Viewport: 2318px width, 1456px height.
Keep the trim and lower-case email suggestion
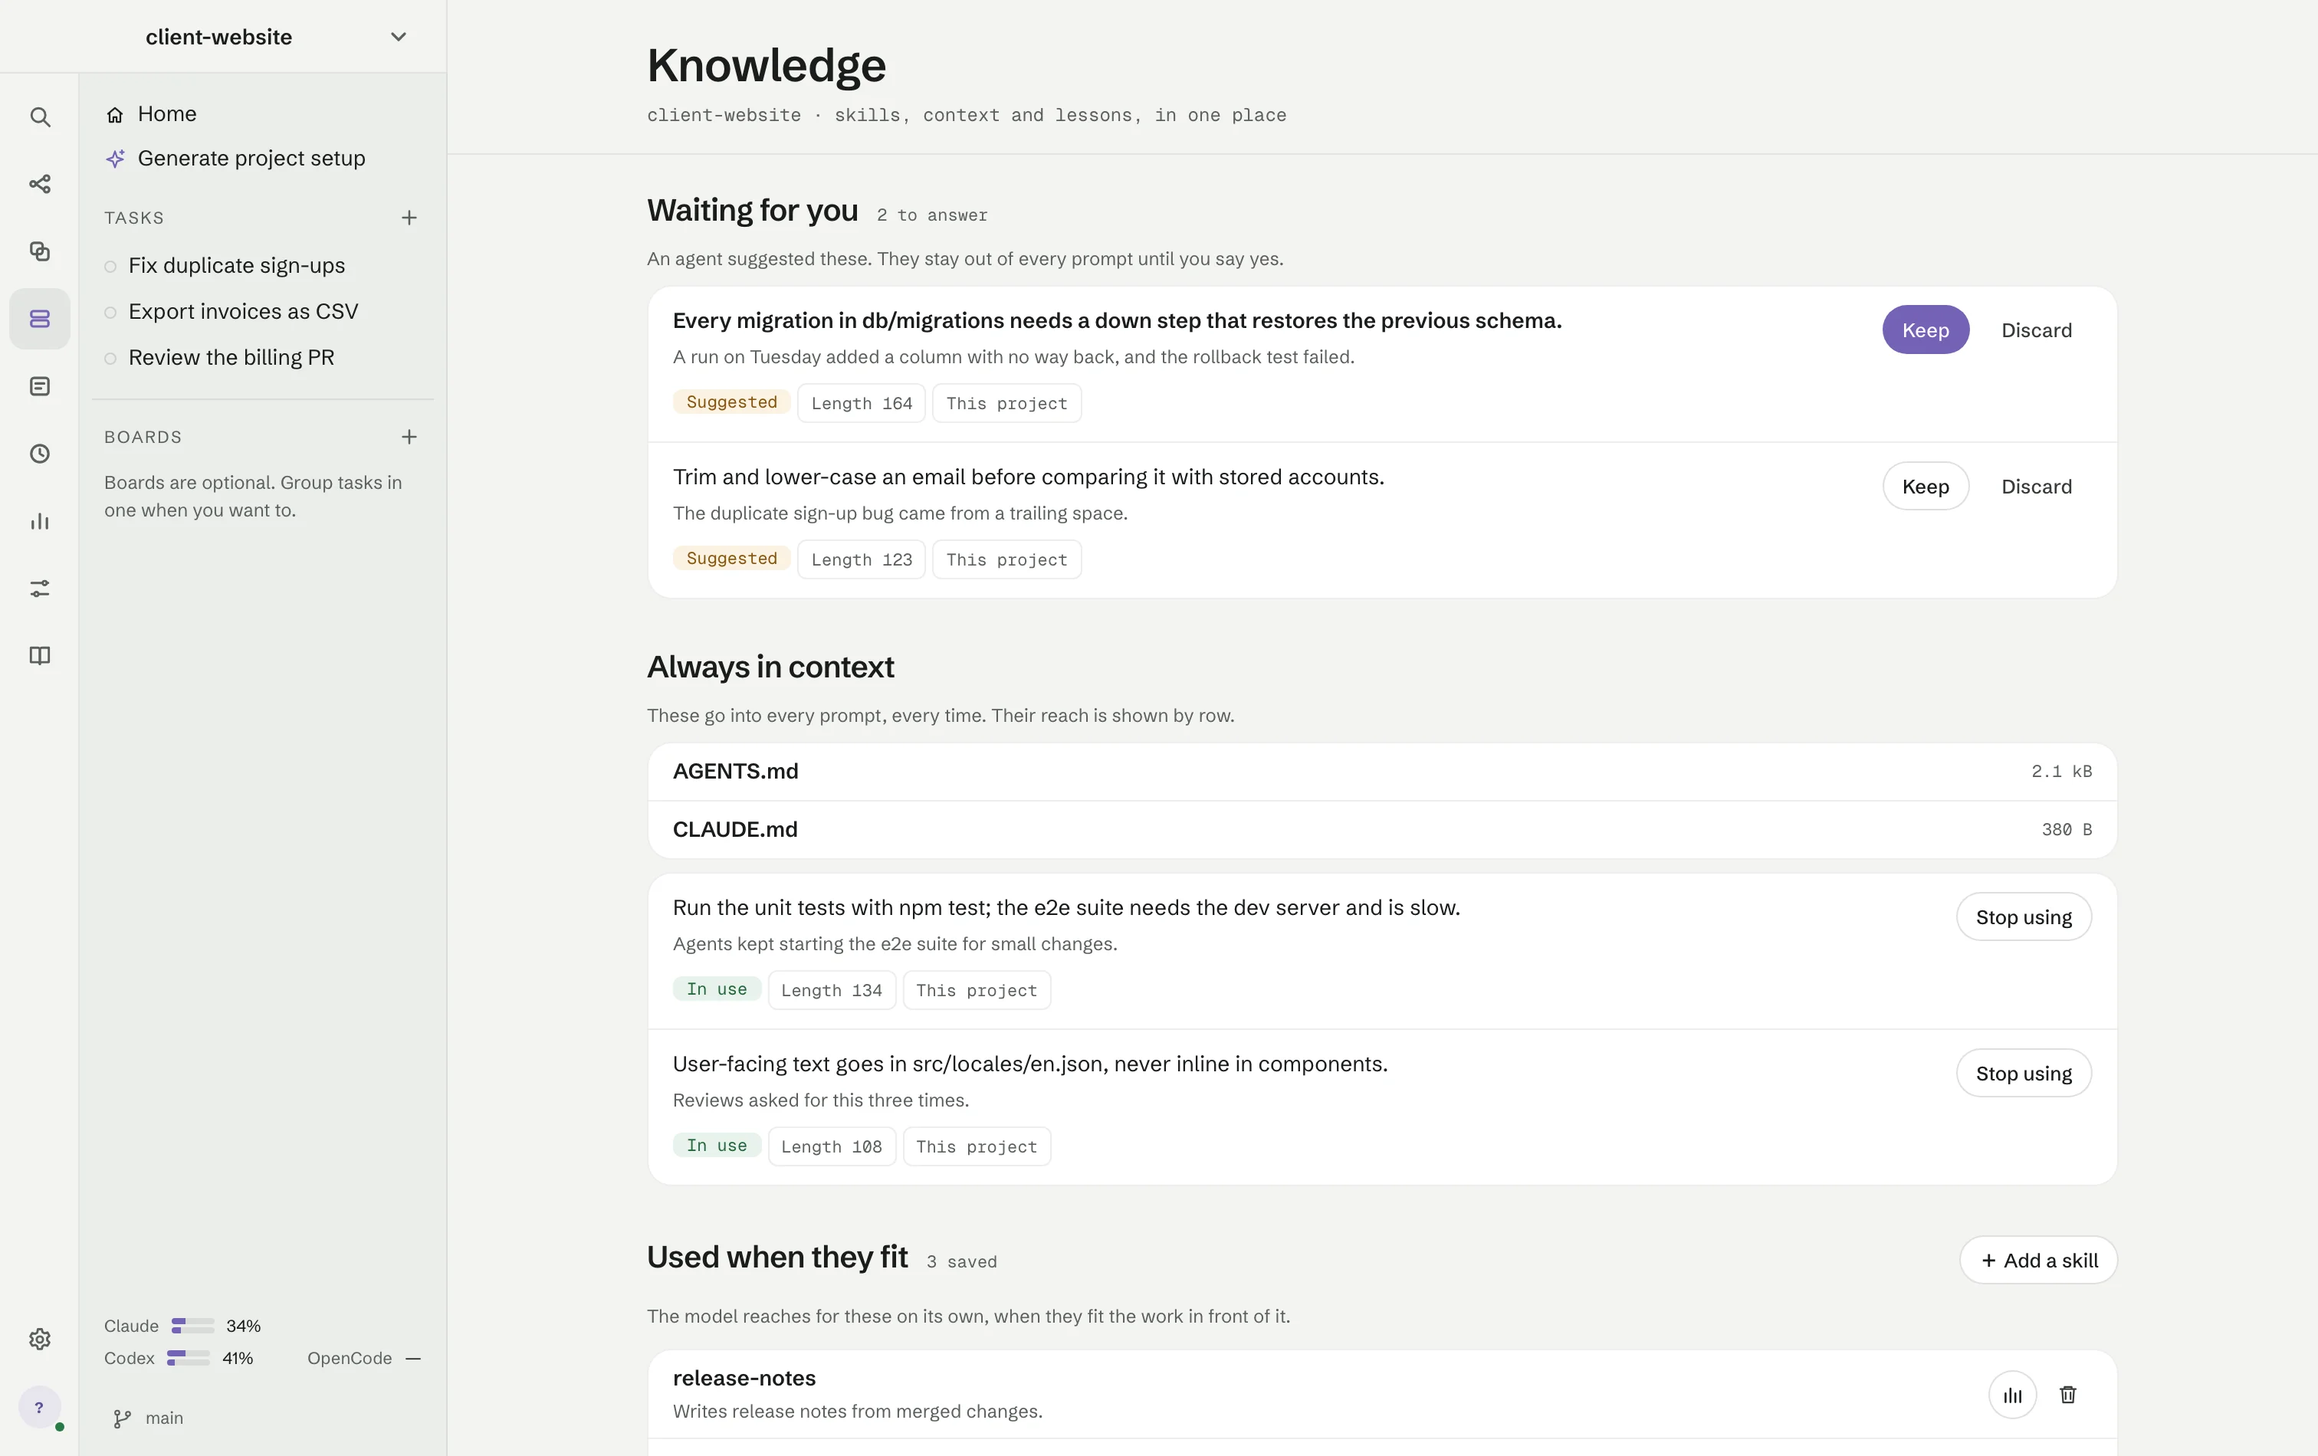[x=1926, y=486]
